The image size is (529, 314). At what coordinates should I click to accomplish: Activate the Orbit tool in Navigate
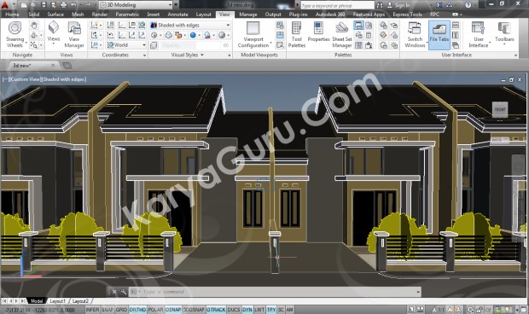(x=34, y=35)
